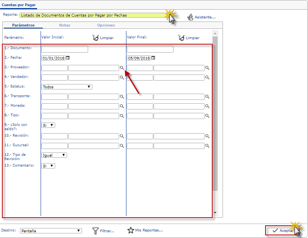This screenshot has height=238, width=308.
Task: Open the Tipo de Revisión dropdown
Action: pos(54,155)
